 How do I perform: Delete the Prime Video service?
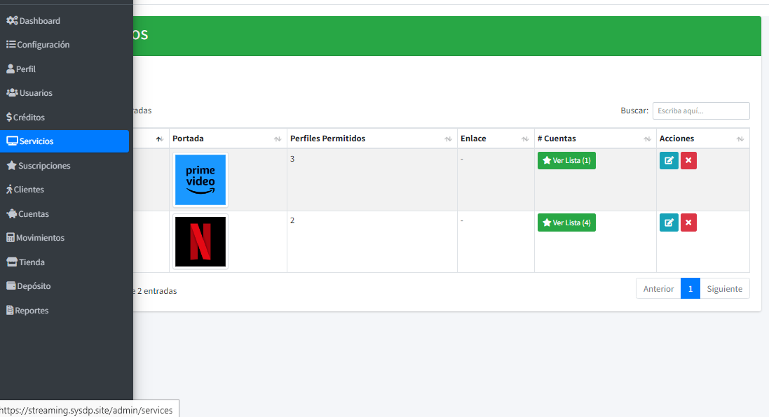(688, 160)
